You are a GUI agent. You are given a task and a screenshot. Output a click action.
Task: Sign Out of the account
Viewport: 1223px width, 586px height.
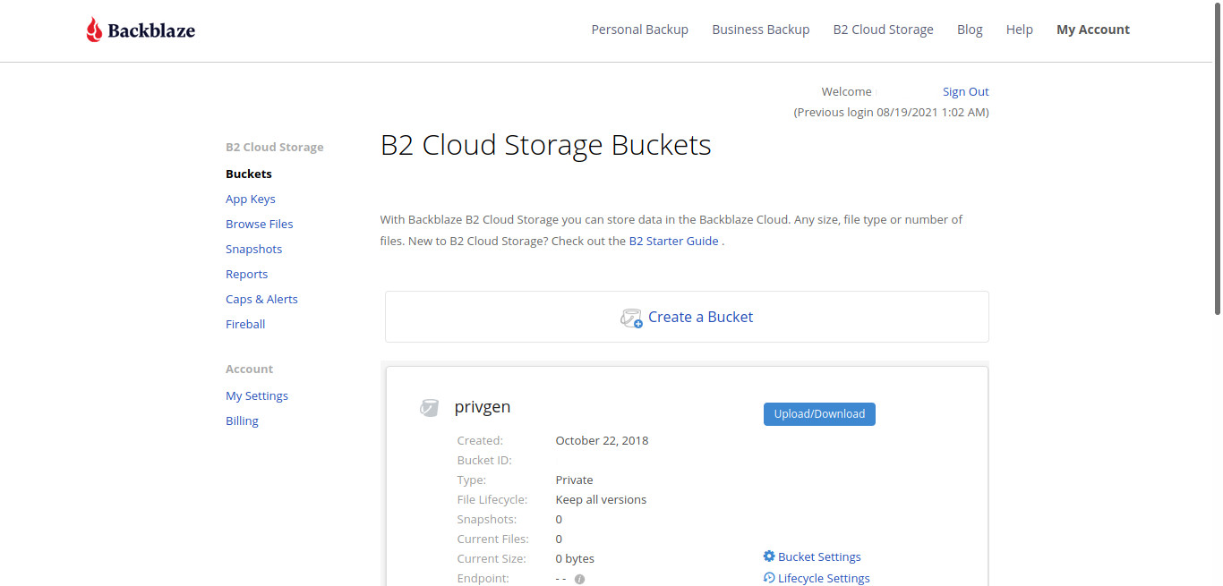pos(966,91)
